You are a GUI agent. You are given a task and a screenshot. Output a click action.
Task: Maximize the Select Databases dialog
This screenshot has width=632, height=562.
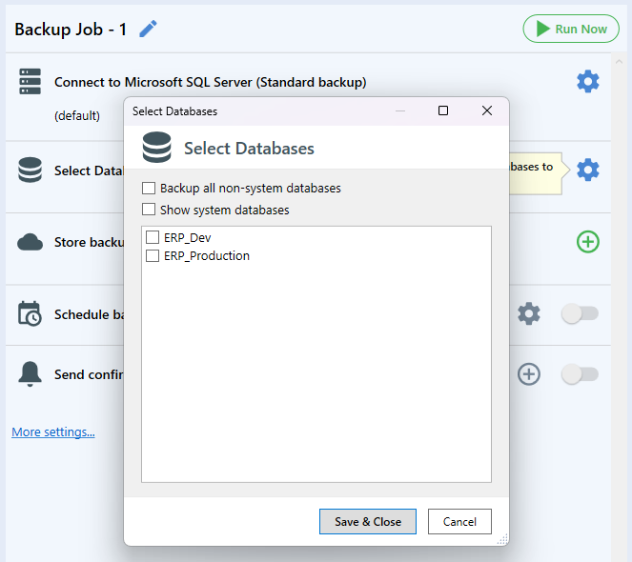(443, 110)
